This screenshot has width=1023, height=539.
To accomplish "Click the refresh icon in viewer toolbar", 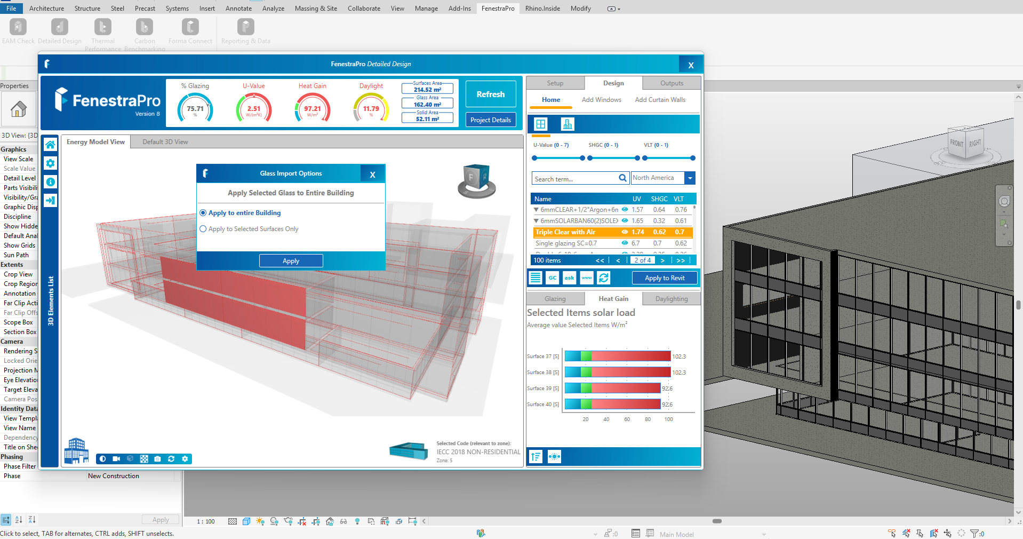I will pyautogui.click(x=171, y=459).
